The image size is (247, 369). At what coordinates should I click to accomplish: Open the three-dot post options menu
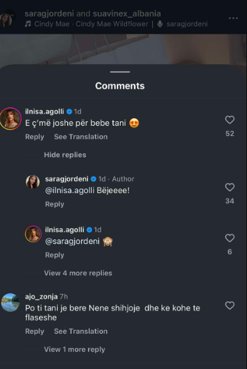pos(233,18)
